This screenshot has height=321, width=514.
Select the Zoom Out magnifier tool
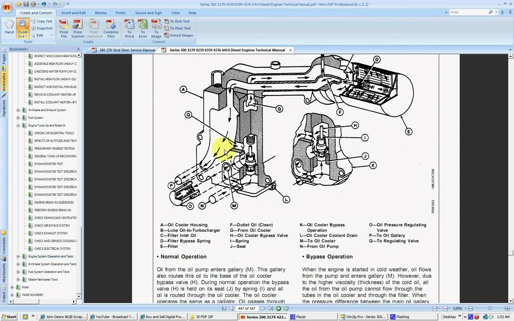[x=22, y=25]
